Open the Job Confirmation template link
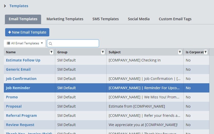 coord(21,79)
